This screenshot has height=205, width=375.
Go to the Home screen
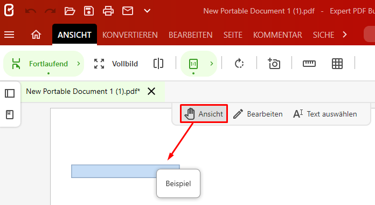pyautogui.click(x=36, y=35)
